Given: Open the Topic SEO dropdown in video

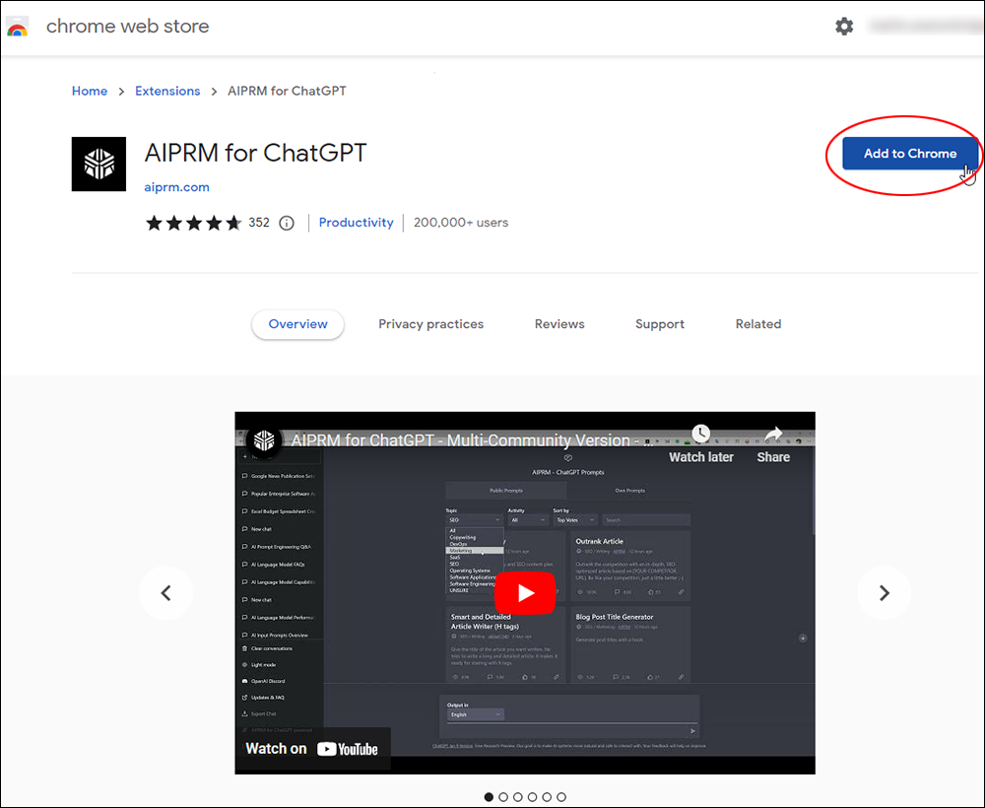Looking at the screenshot, I should click(475, 520).
